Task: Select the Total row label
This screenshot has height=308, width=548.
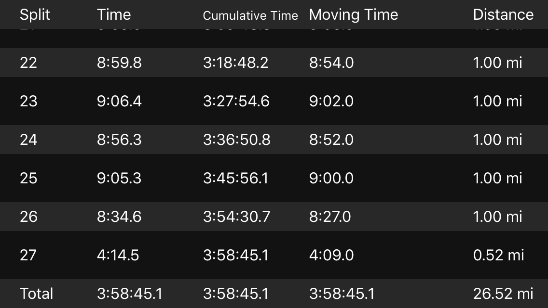Action: tap(36, 294)
